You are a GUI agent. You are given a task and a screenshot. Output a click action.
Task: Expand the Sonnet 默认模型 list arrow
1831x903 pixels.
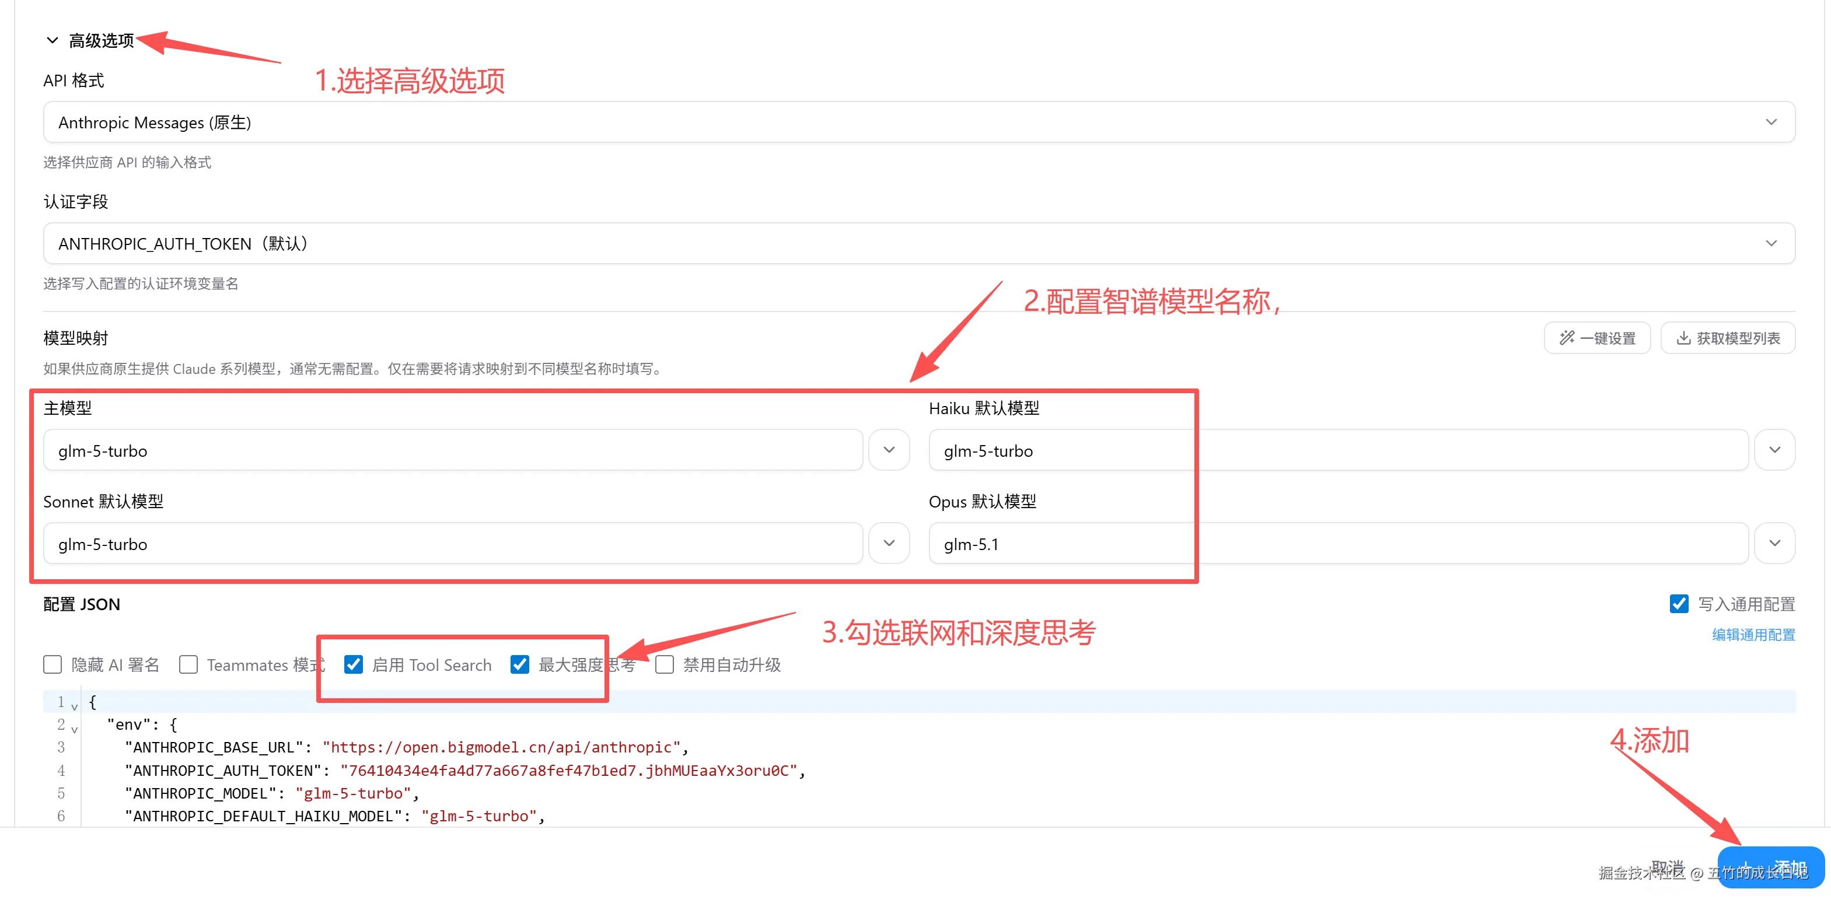pos(889,544)
